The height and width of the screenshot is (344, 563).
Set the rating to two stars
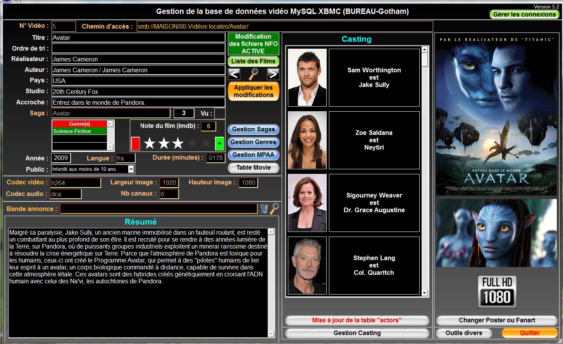point(164,144)
